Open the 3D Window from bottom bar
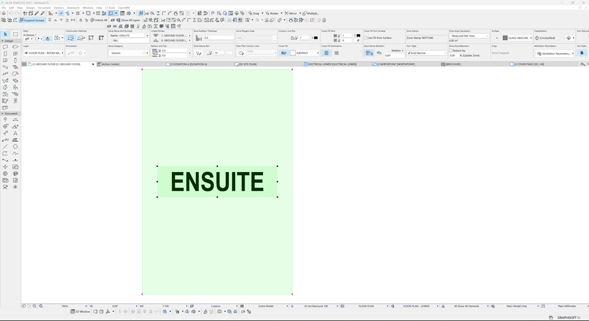Viewport: 589px width, 321px height. (x=80, y=312)
